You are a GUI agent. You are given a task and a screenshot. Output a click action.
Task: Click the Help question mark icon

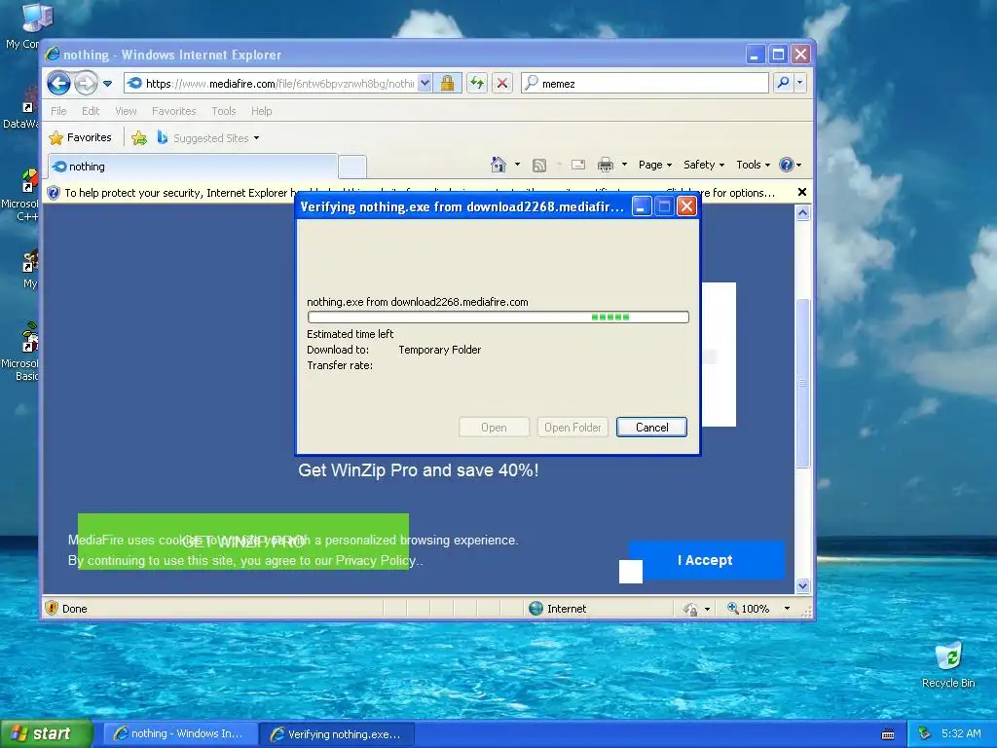click(787, 165)
